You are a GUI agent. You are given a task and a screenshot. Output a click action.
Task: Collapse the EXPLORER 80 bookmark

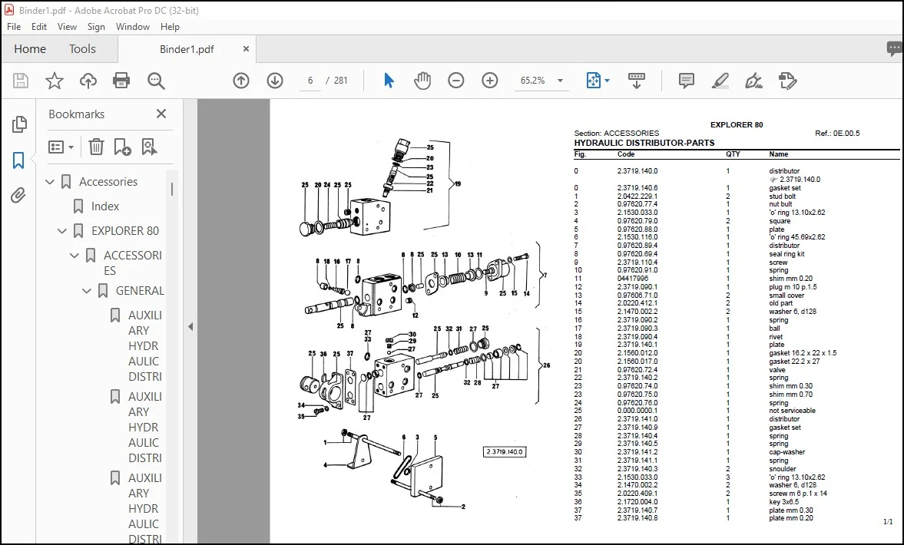(x=62, y=231)
